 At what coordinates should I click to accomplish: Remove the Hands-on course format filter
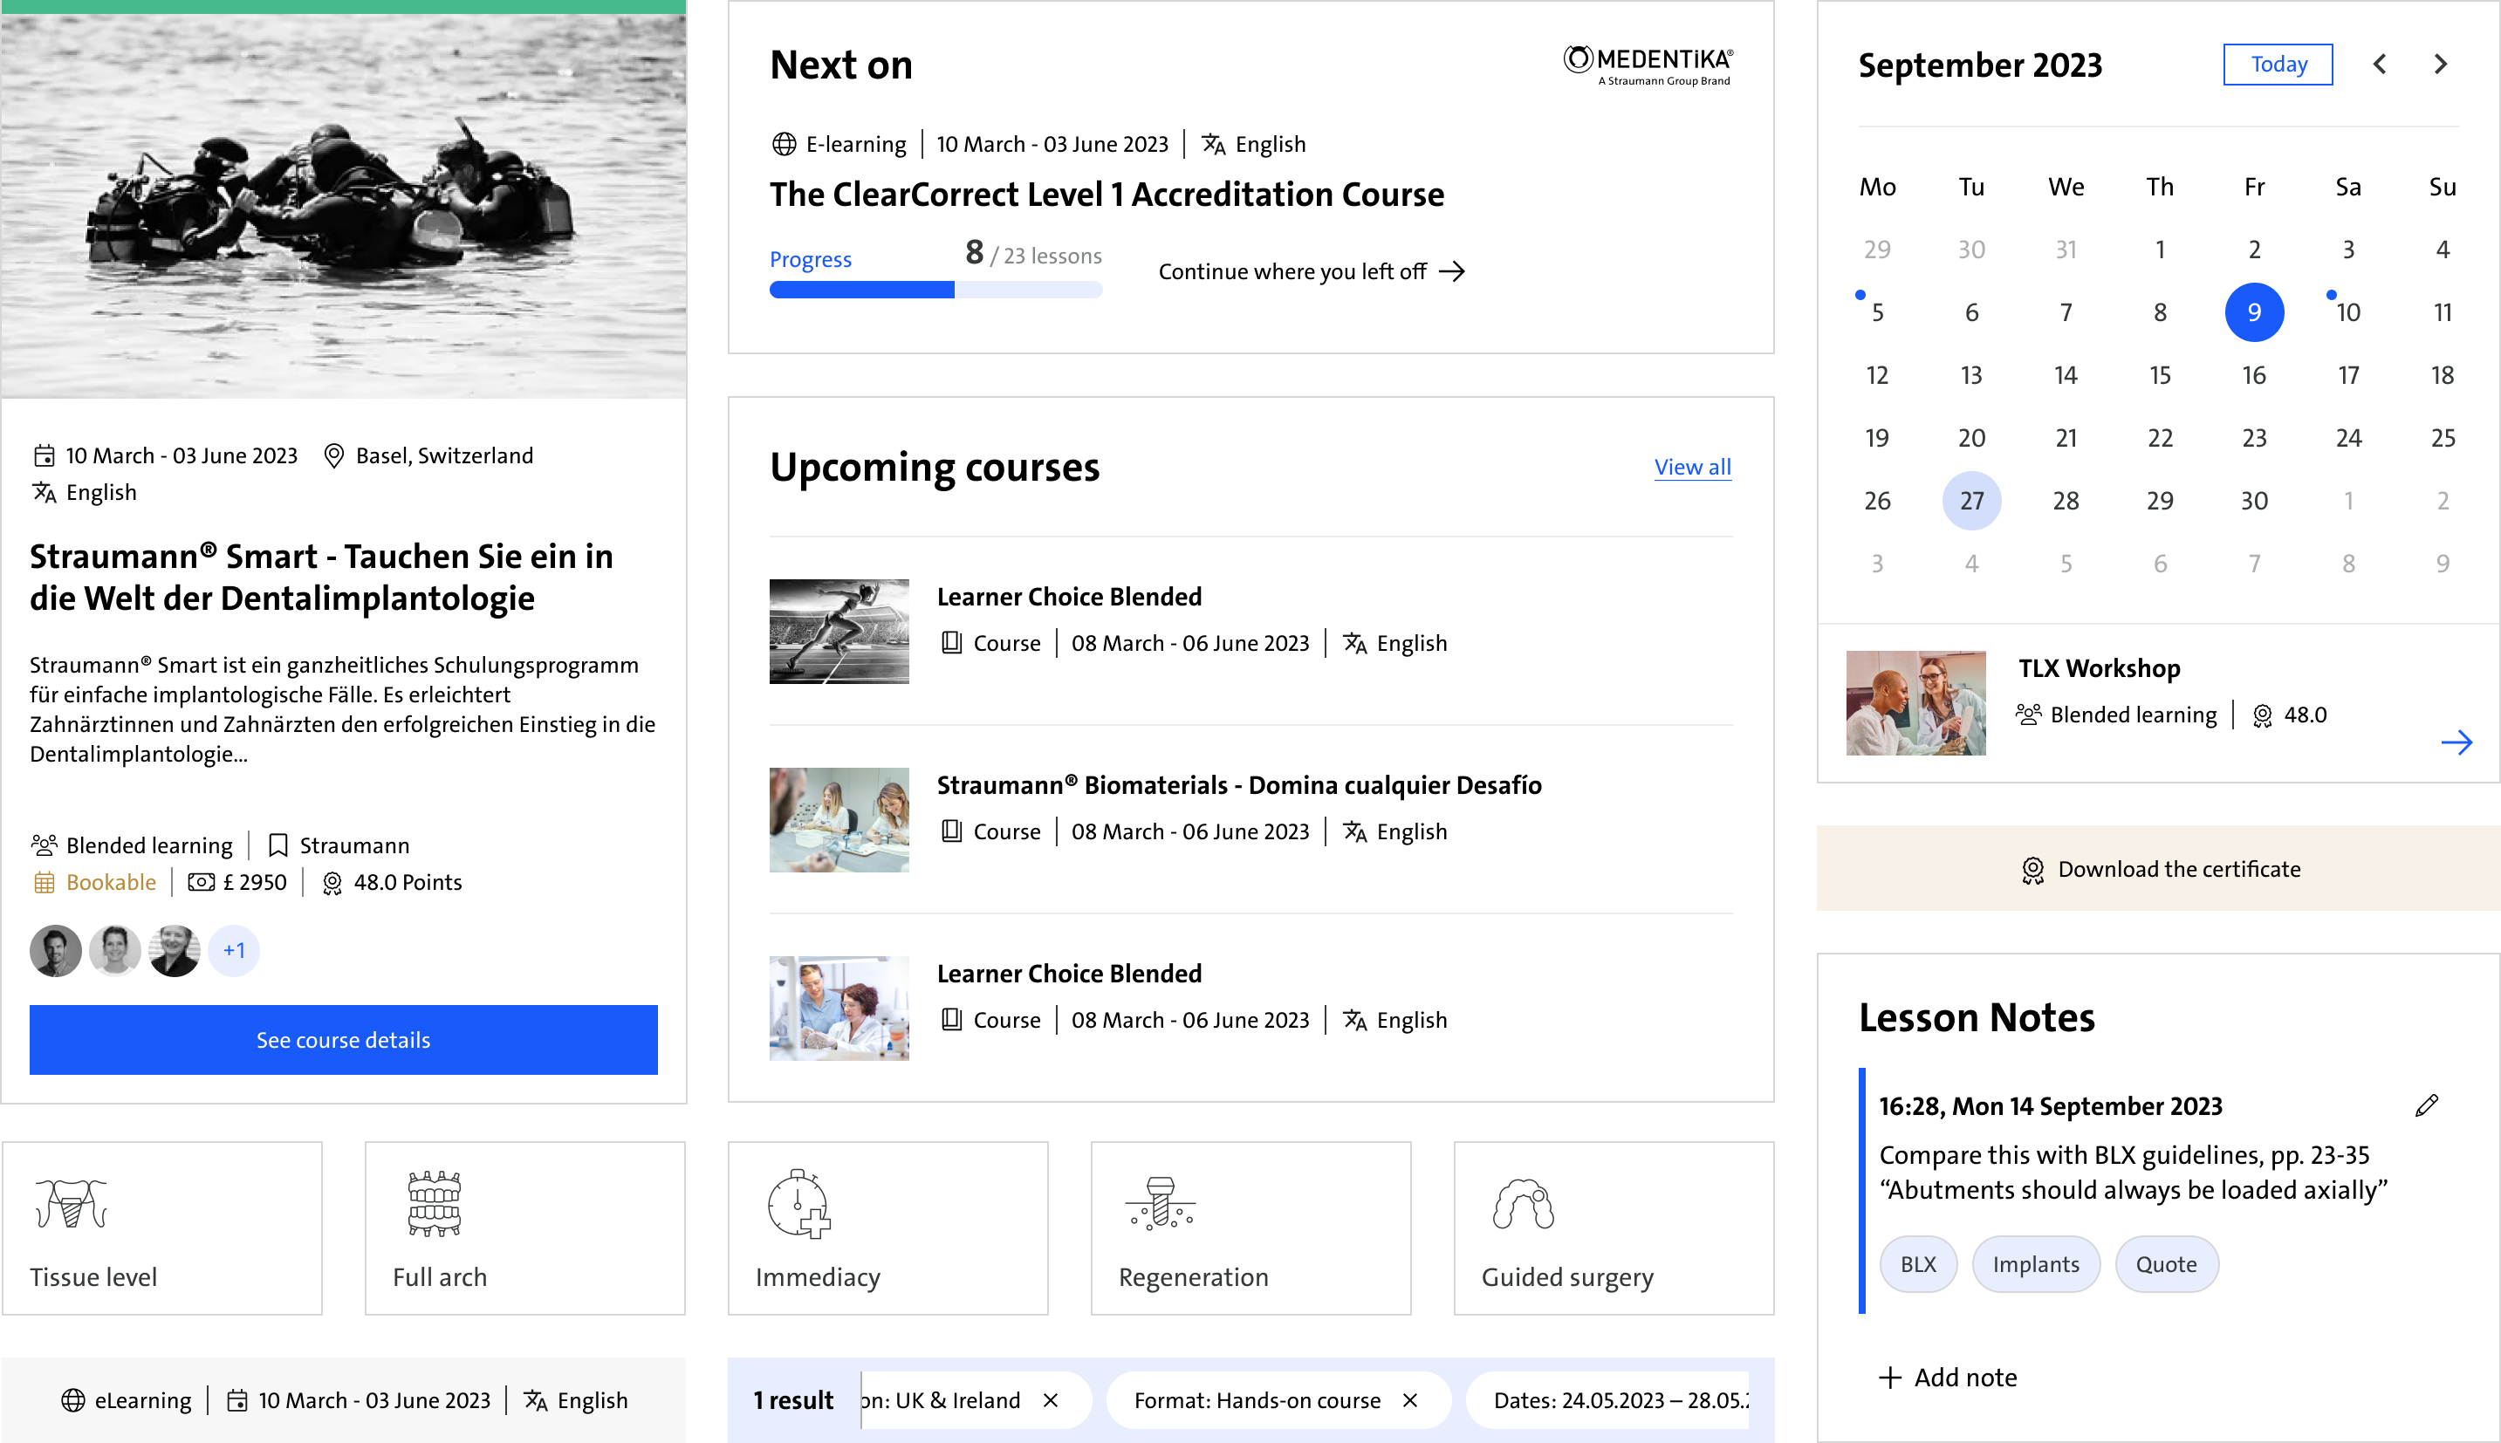pos(1409,1399)
